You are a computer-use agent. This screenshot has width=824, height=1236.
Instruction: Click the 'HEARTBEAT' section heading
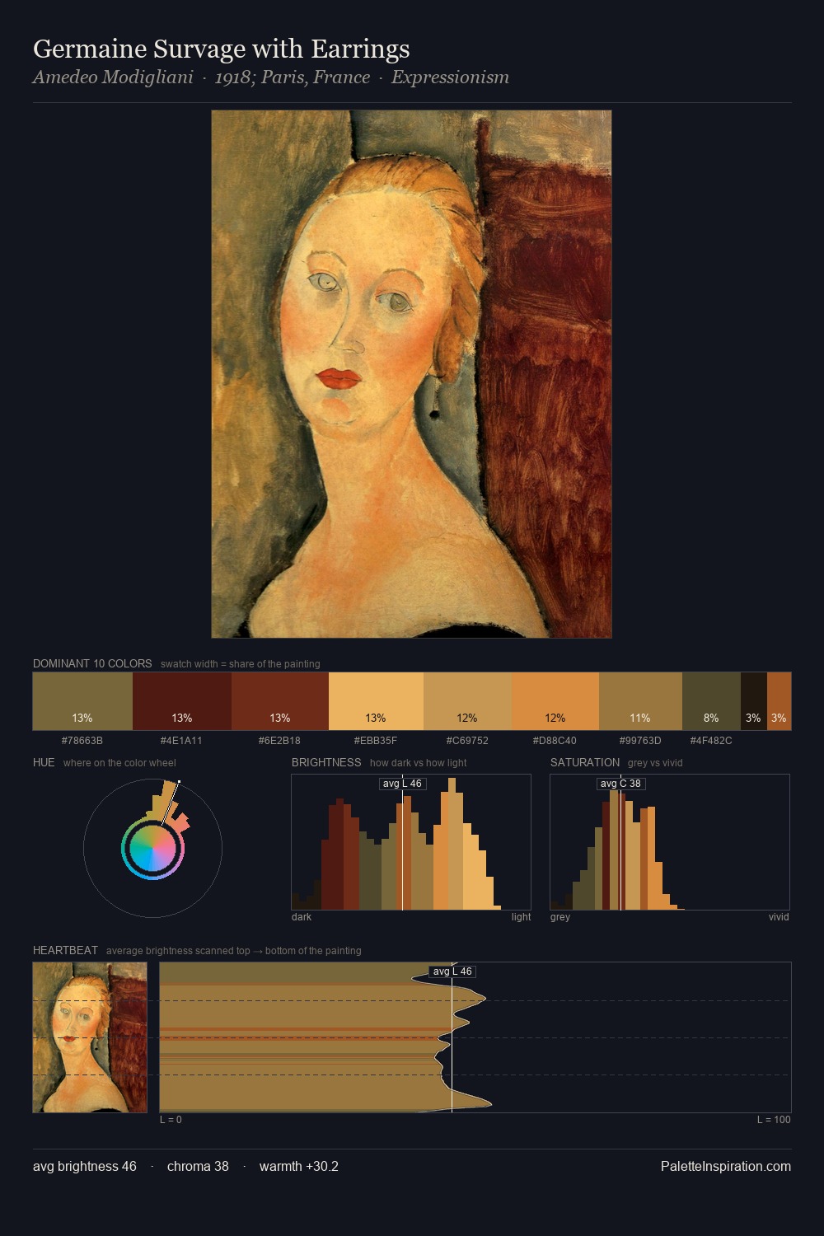65,950
